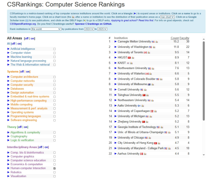Open Univ. of Illinois Urbana-Champaign chart icon

[169, 132]
